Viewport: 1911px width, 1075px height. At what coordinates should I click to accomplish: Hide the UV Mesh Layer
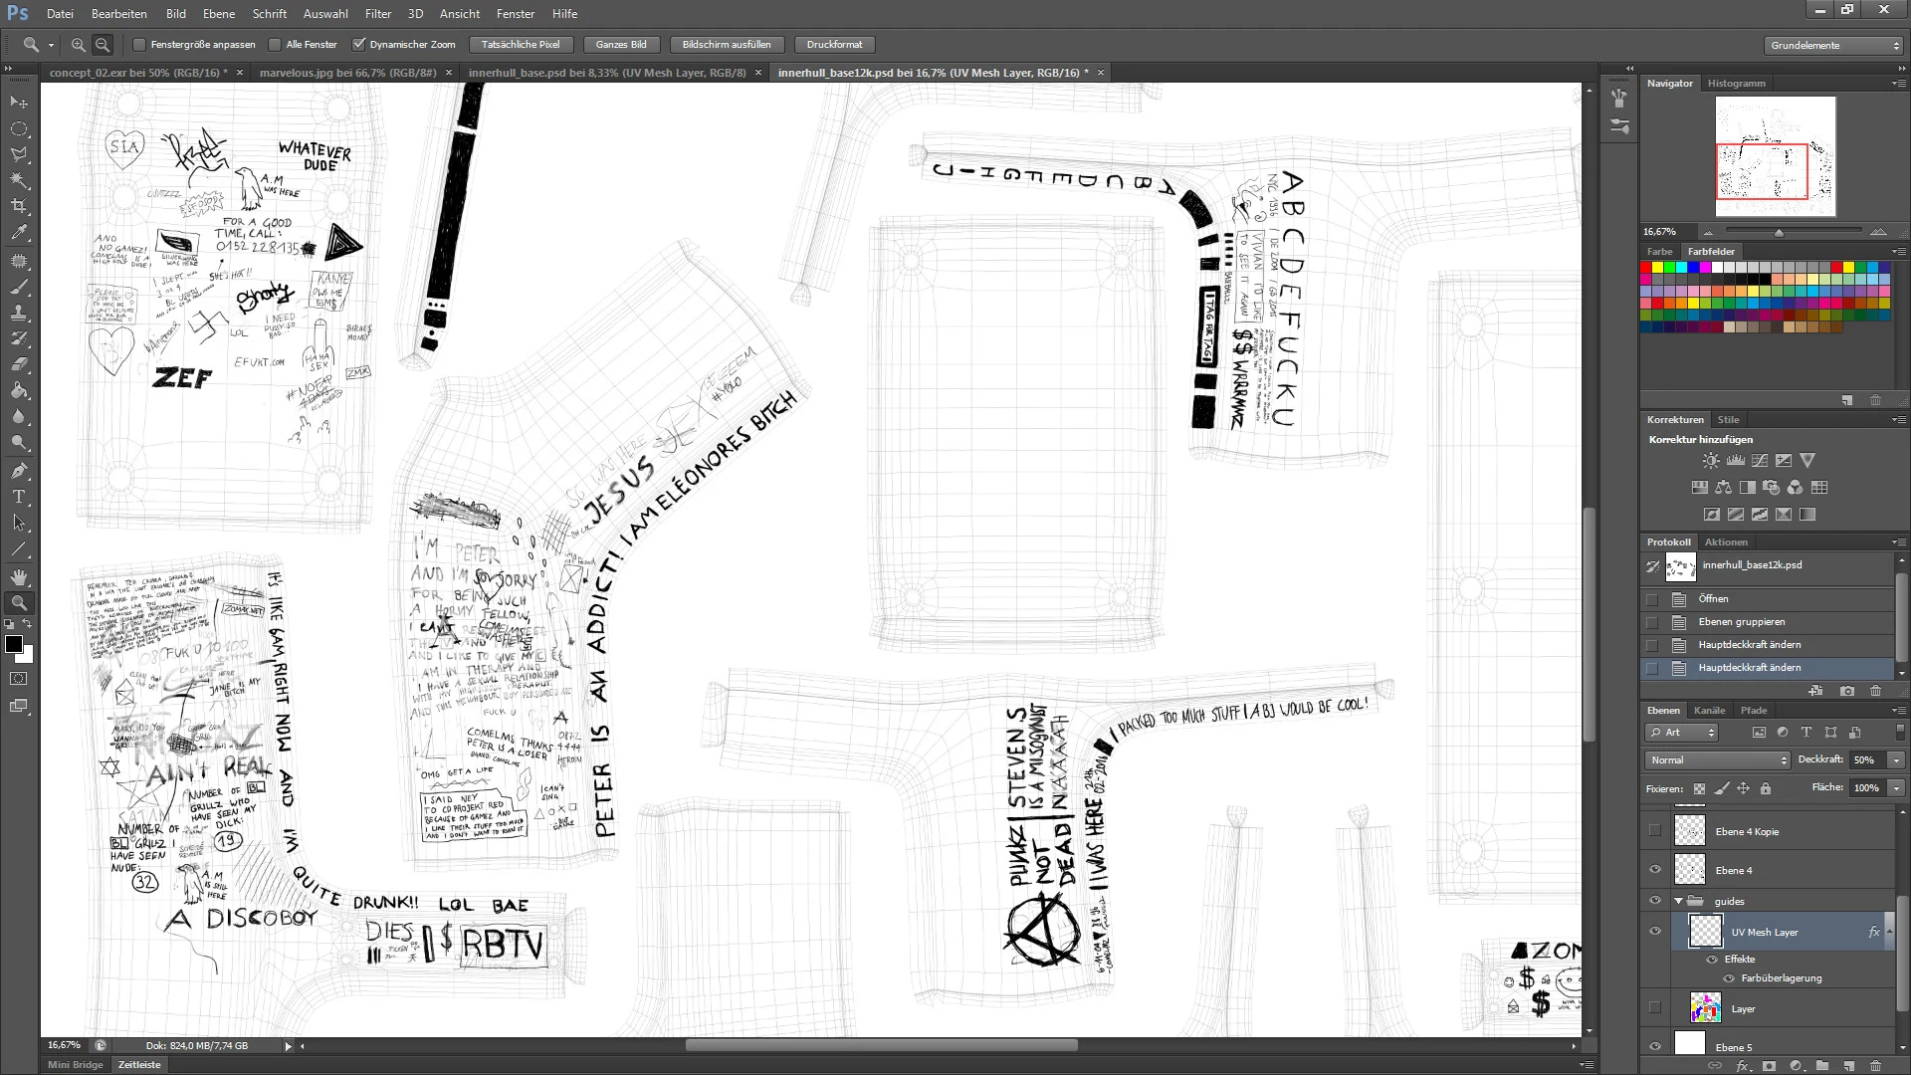(1655, 933)
